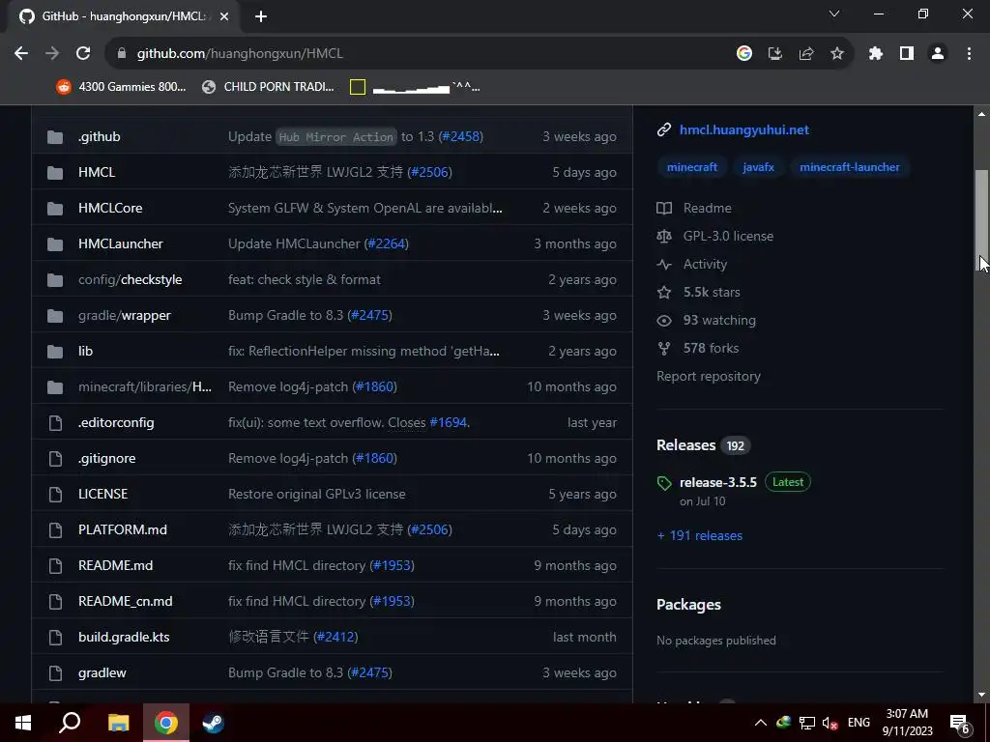Open pull request #2458 link
Image resolution: width=990 pixels, height=742 pixels.
pos(461,137)
